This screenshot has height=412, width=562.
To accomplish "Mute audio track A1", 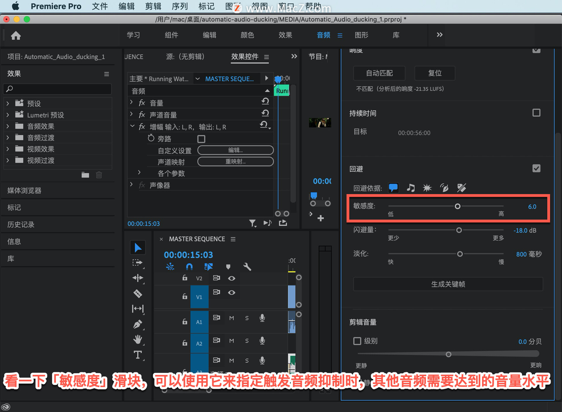I will (x=232, y=318).
